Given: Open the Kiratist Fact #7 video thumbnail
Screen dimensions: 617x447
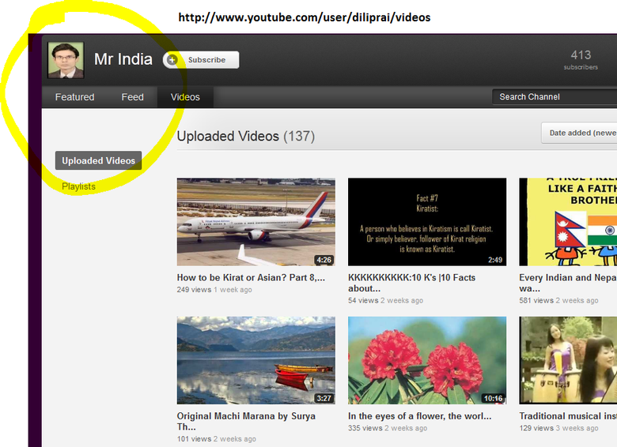Looking at the screenshot, I should [x=426, y=221].
